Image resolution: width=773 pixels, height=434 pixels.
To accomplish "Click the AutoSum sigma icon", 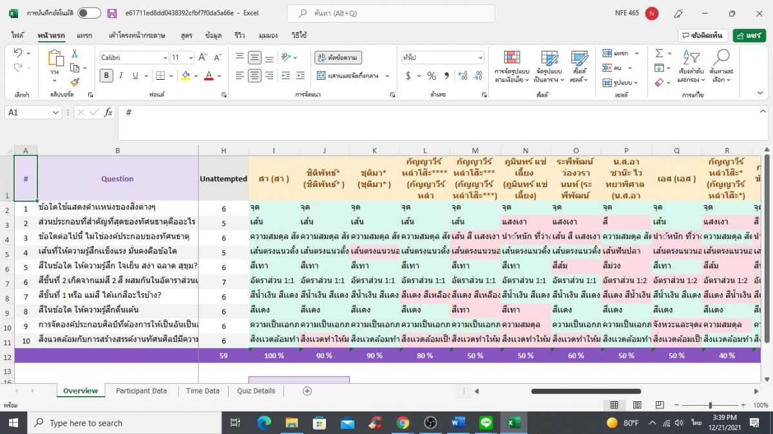I will click(659, 53).
